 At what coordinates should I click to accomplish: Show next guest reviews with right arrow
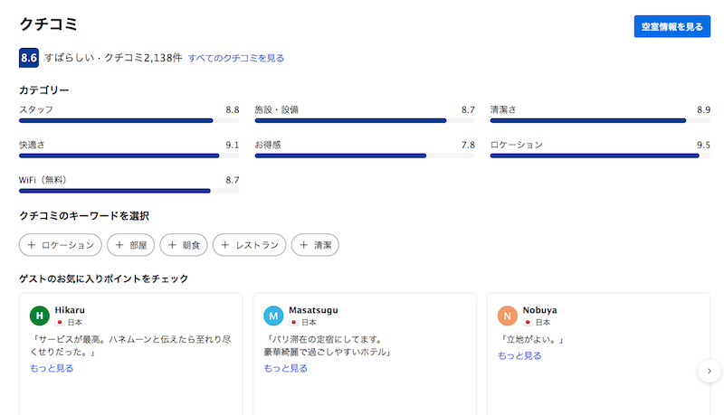click(710, 371)
